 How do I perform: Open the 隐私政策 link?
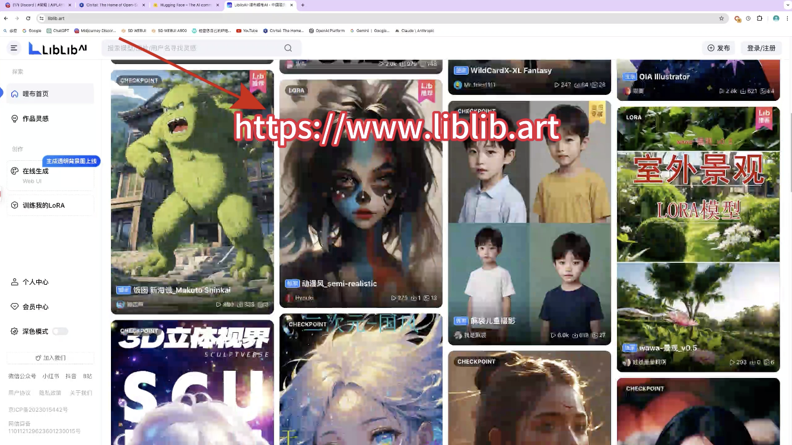coord(50,393)
